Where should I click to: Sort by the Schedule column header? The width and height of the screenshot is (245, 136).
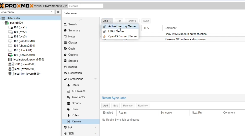coord(174,113)
